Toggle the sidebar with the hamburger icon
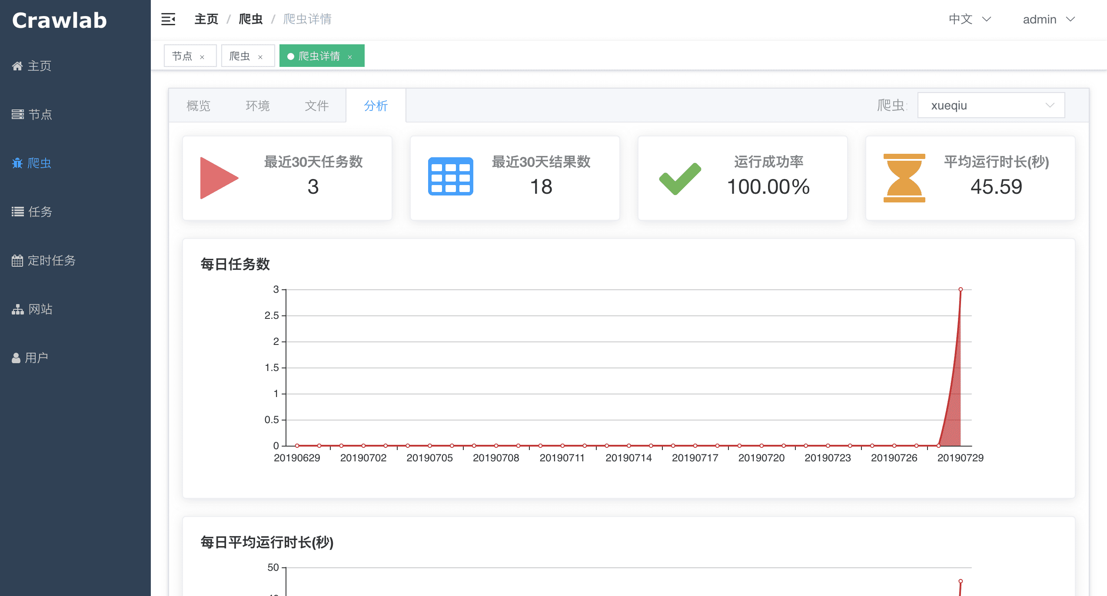The image size is (1107, 596). point(168,19)
